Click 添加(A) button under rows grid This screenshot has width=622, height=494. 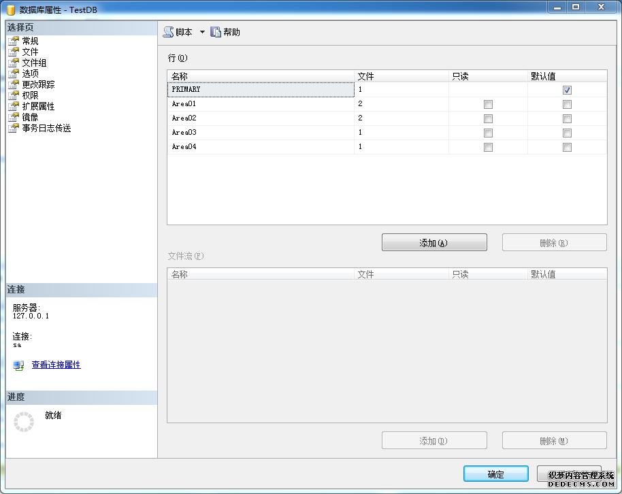click(433, 243)
